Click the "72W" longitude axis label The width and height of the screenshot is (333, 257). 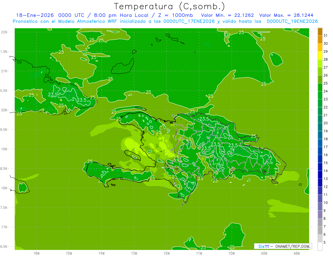(167, 253)
